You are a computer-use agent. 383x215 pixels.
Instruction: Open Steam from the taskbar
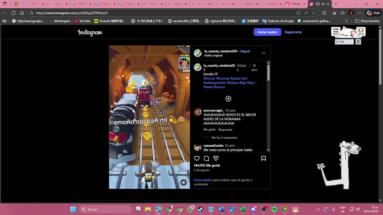tap(200, 209)
